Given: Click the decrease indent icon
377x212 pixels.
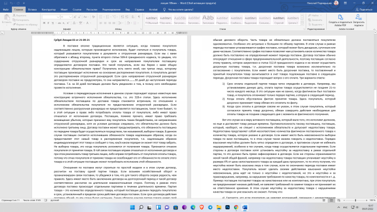Looking at the screenshot, I should pos(123,17).
